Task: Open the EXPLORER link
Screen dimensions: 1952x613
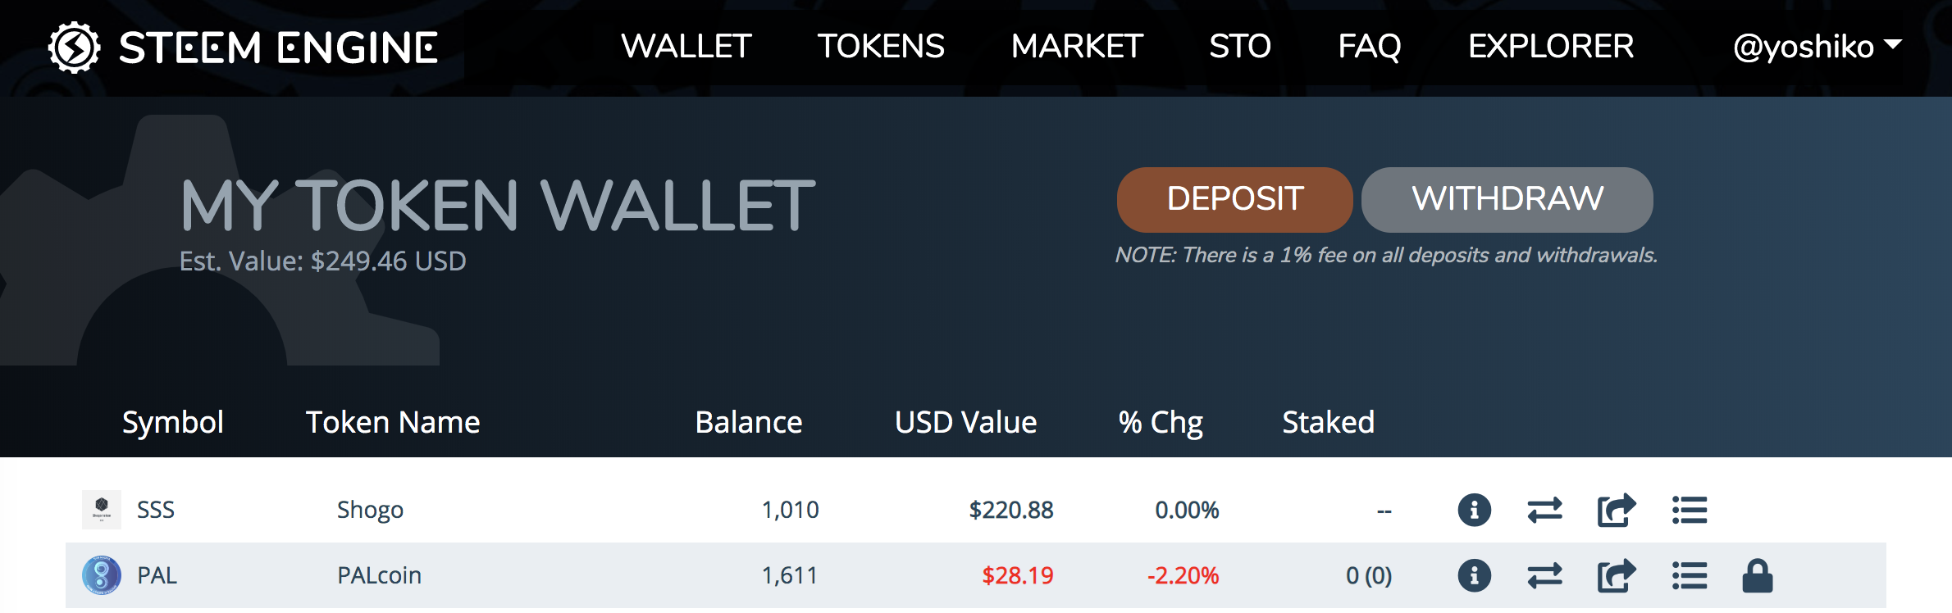Action: 1551,47
